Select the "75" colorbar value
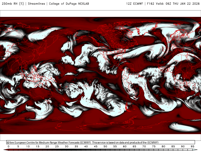The width and height of the screenshot is (201, 151). click(x=154, y=146)
